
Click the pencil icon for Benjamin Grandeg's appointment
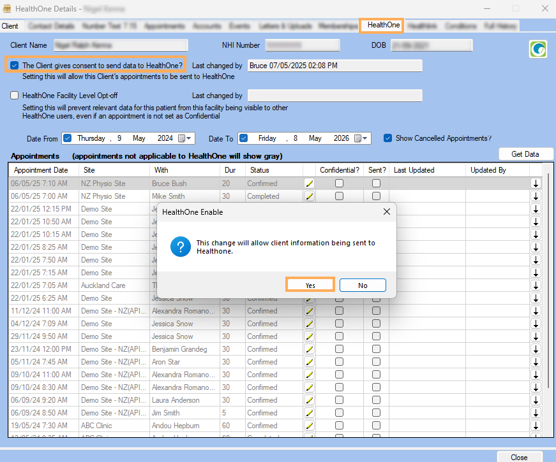[310, 349]
